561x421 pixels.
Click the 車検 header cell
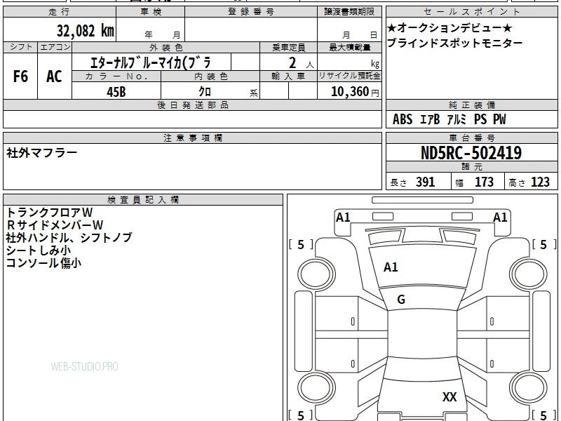tap(151, 12)
